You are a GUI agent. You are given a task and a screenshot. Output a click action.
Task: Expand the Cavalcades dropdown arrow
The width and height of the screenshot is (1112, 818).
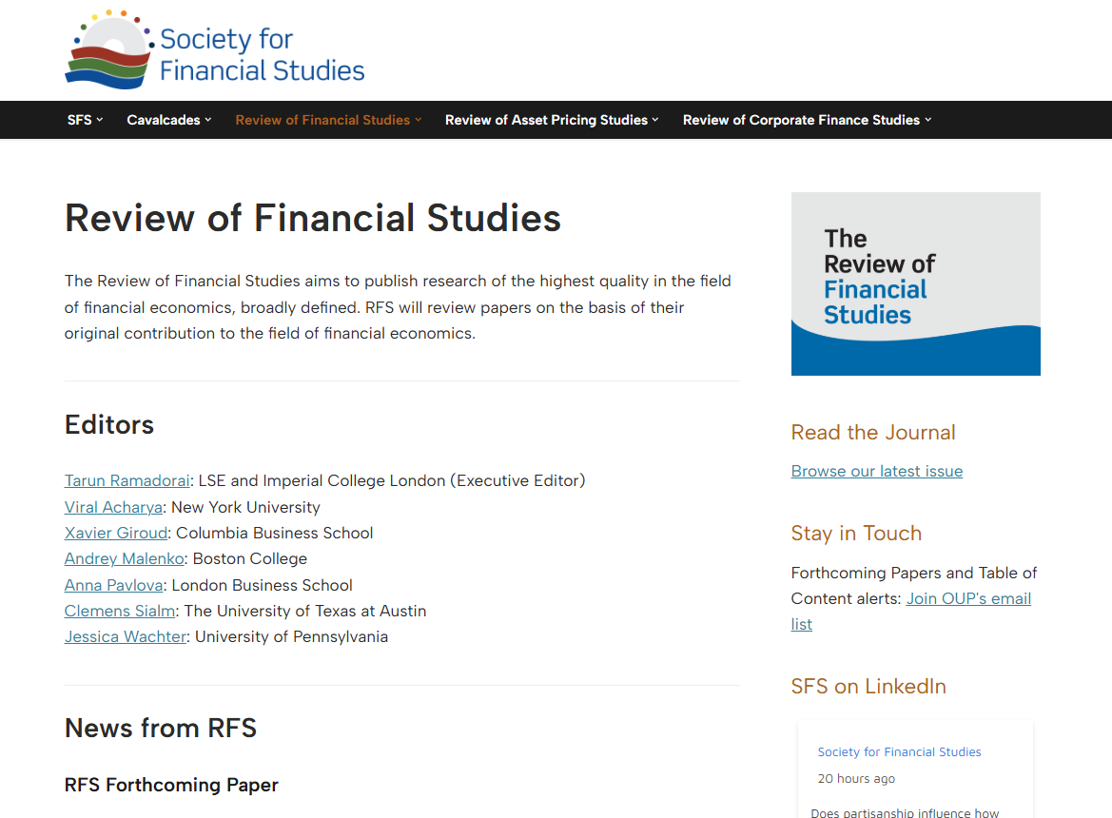coord(208,120)
